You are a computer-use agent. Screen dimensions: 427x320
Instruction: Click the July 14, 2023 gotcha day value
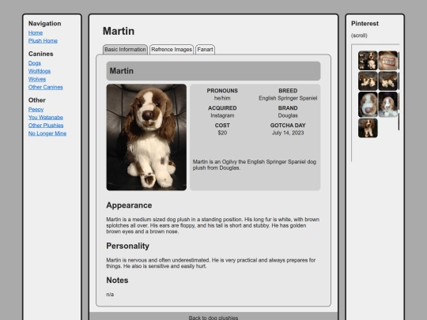[x=288, y=133]
